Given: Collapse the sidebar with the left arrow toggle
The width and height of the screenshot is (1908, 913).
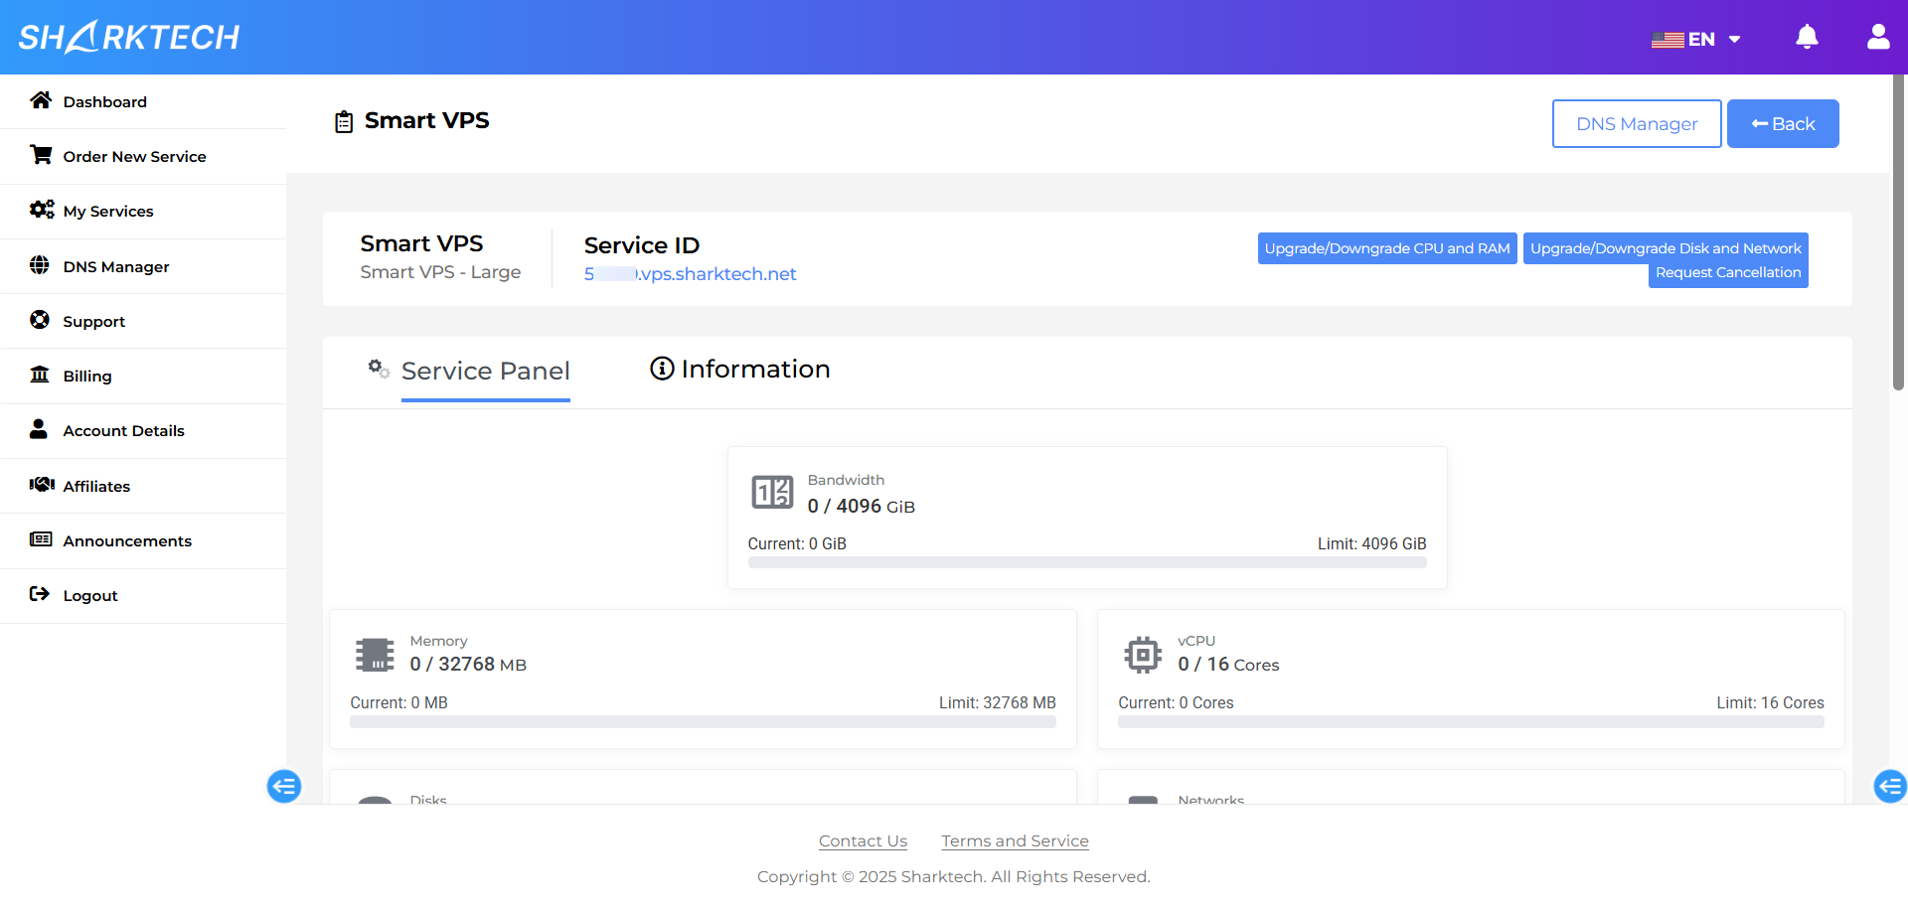Looking at the screenshot, I should tap(284, 787).
